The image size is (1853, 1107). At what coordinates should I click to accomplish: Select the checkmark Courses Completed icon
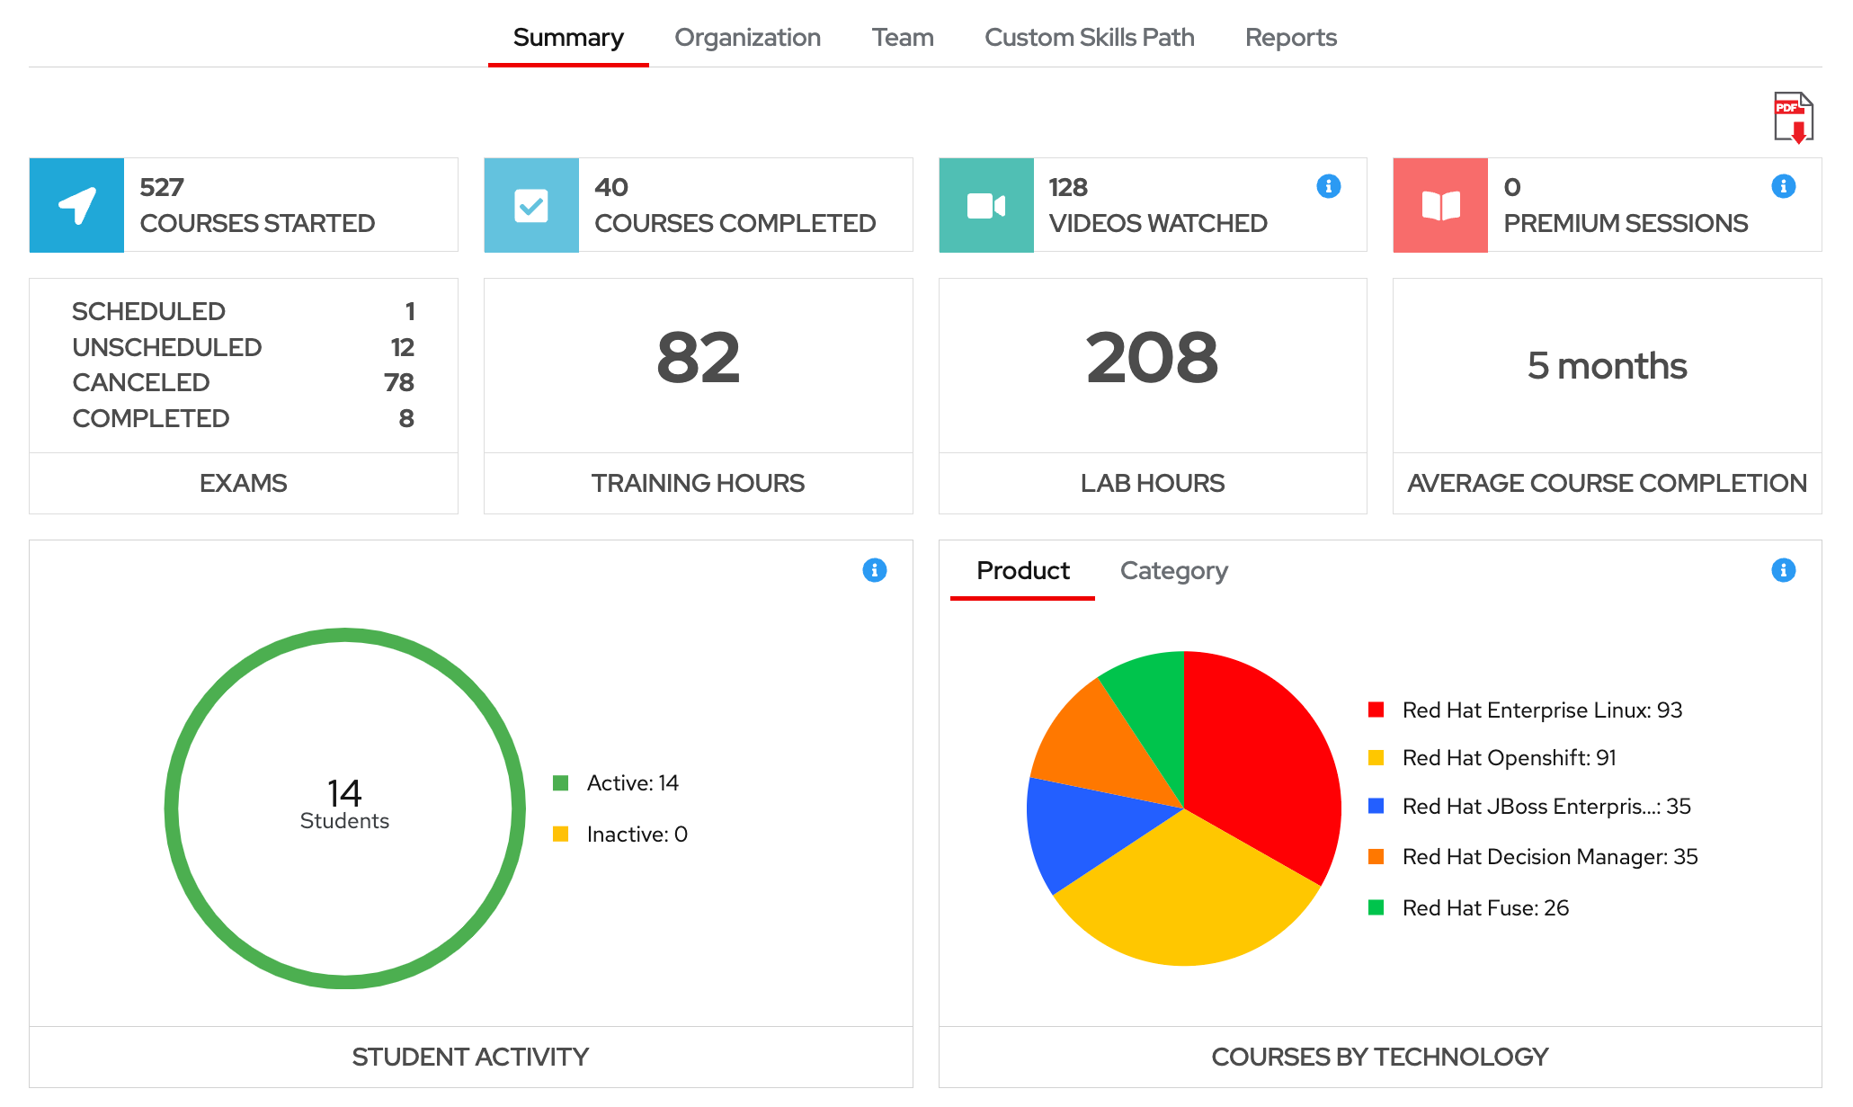[531, 205]
